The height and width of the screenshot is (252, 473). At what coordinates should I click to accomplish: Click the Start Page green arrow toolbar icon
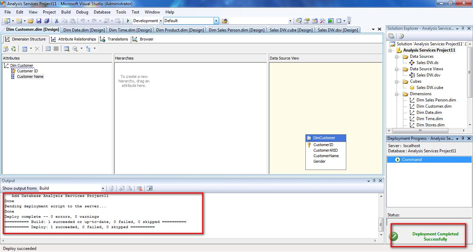331,21
